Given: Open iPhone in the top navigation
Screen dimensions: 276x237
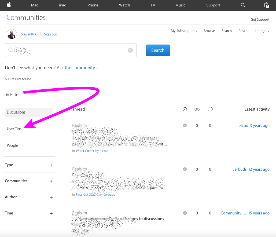Looking at the screenshot, I should pyautogui.click(x=93, y=5).
